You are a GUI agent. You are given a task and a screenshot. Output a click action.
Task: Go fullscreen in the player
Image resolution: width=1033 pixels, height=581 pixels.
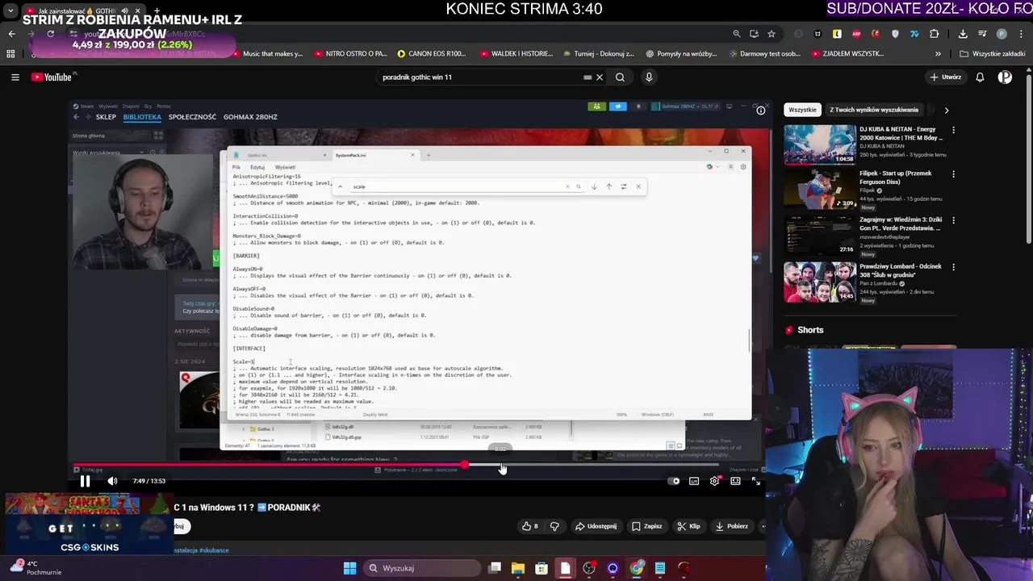[x=756, y=481]
